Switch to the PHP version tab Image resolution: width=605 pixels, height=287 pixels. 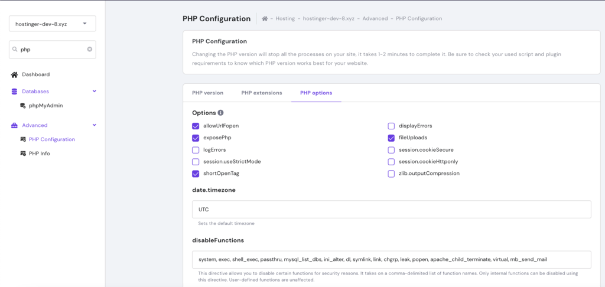207,93
